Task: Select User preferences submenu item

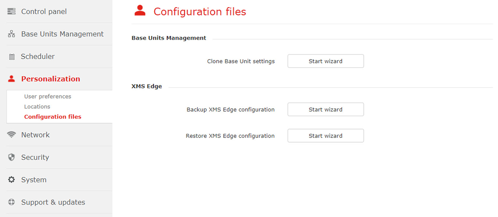Action: 48,97
